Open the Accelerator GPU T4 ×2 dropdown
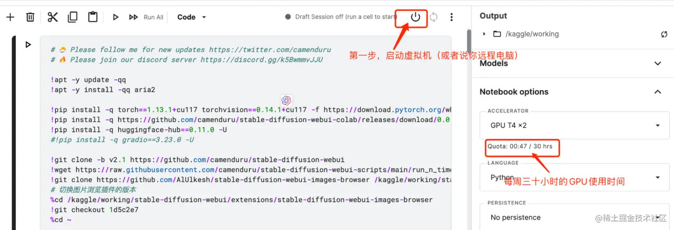674x230 pixels. (575, 125)
